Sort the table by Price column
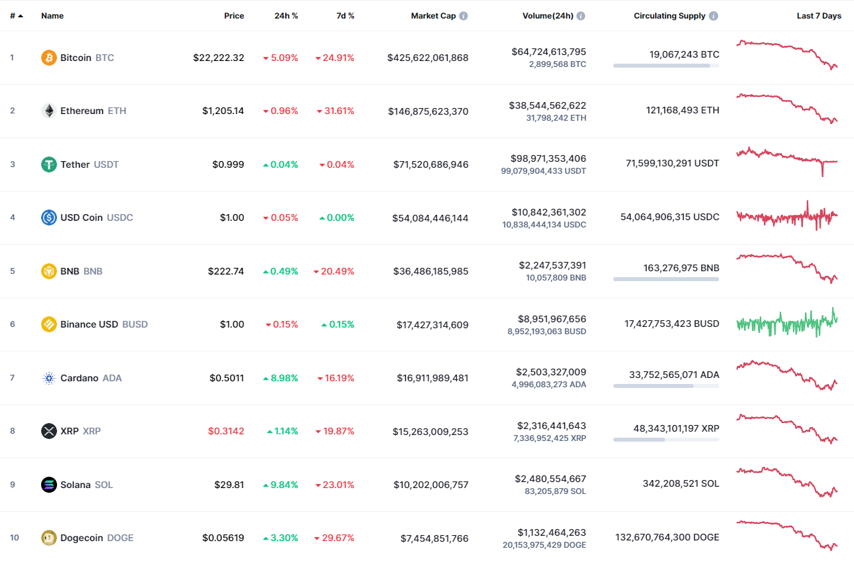The image size is (854, 563). pos(233,16)
